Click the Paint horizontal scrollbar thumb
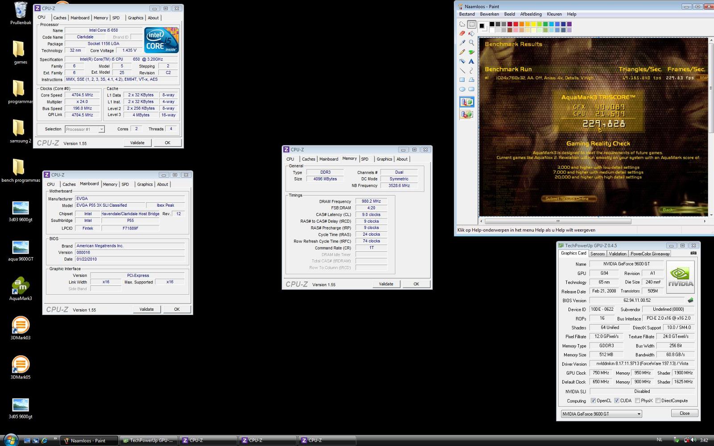 pyautogui.click(x=558, y=221)
